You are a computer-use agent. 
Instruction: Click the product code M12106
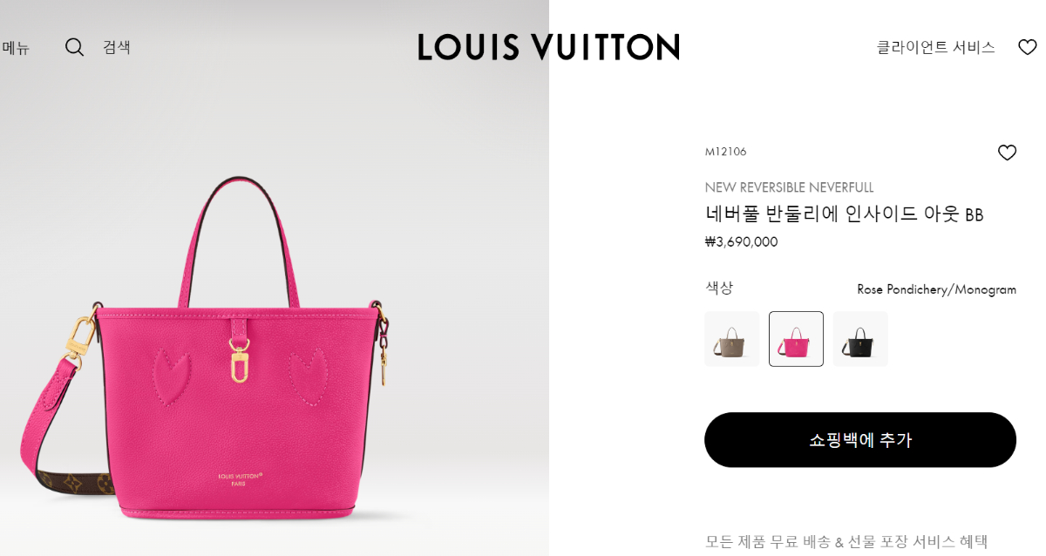click(725, 152)
